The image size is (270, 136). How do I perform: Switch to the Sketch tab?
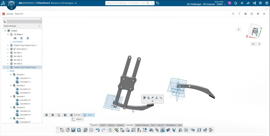[103, 125]
